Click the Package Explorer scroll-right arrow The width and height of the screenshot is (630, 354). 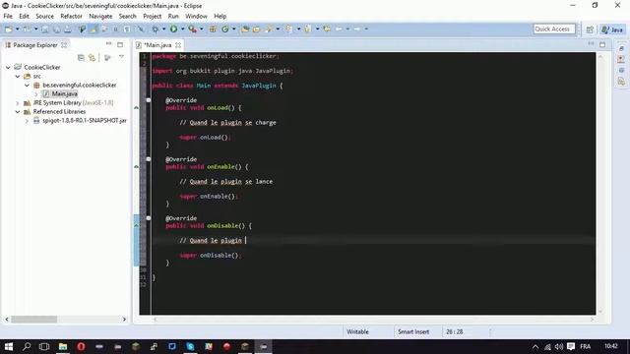[x=124, y=319]
